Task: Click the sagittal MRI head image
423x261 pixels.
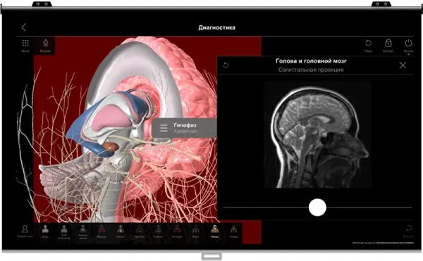Action: (x=317, y=134)
